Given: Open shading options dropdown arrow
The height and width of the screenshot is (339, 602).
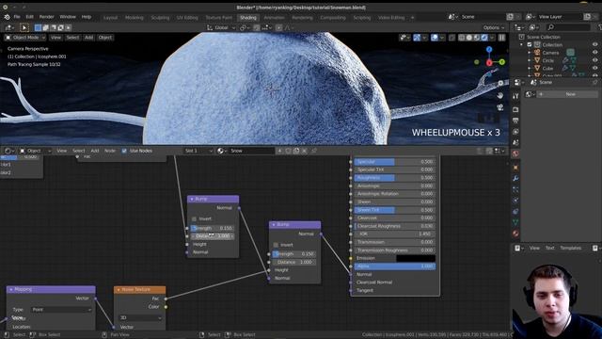Looking at the screenshot, I should 492,38.
